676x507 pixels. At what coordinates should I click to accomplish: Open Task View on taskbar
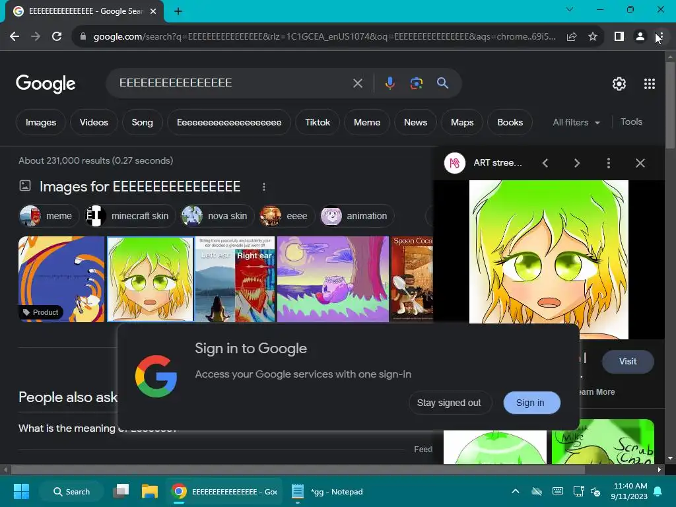point(121,491)
